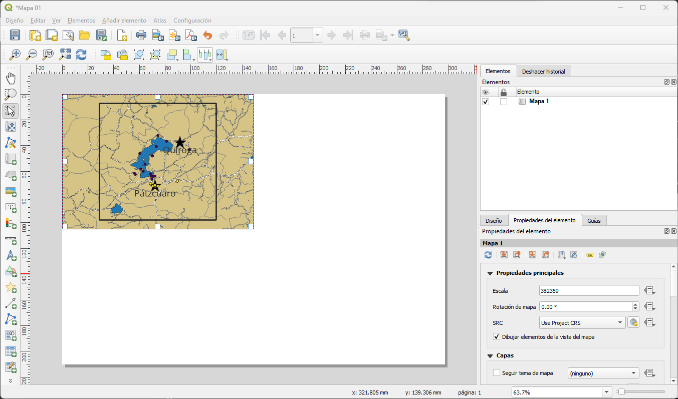
Task: Add a north arrow item
Action: (x=11, y=255)
